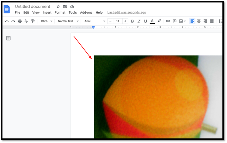Open the Google Docs home icon
227x143 pixels.
click(7, 9)
